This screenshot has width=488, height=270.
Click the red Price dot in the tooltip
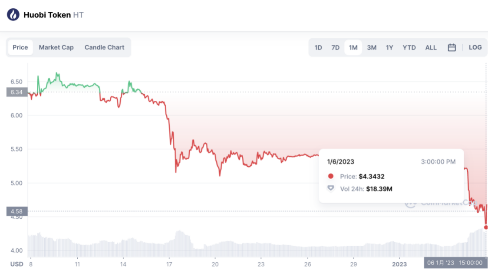click(331, 176)
